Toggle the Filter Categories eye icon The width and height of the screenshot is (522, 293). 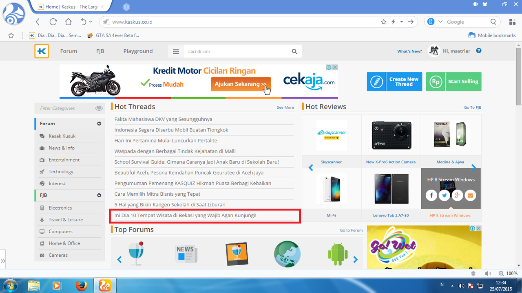click(99, 108)
